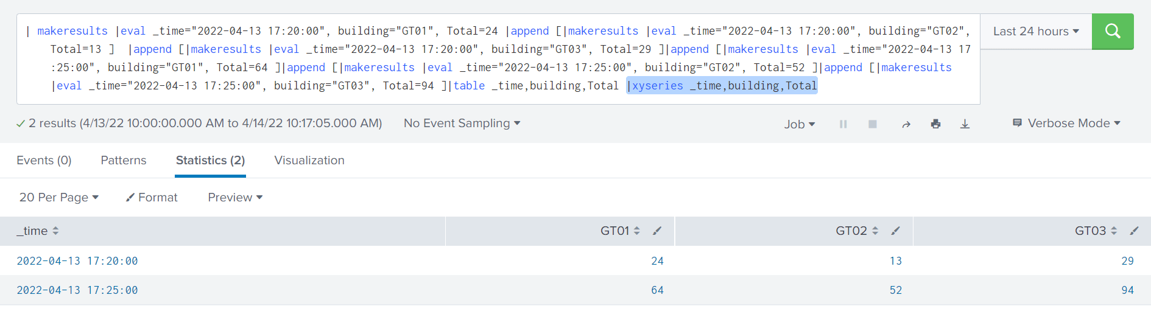Screen dimensions: 1151x331
Task: Pause the search job
Action: tap(843, 124)
